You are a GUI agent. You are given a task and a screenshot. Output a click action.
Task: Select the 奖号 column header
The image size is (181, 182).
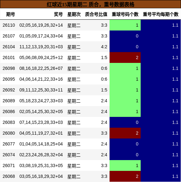(x=58, y=14)
